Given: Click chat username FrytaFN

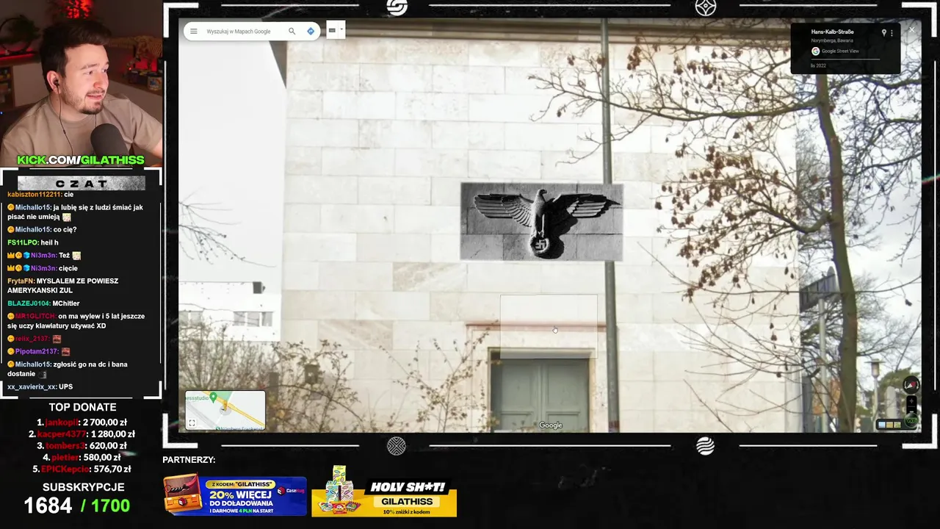Looking at the screenshot, I should tap(21, 281).
